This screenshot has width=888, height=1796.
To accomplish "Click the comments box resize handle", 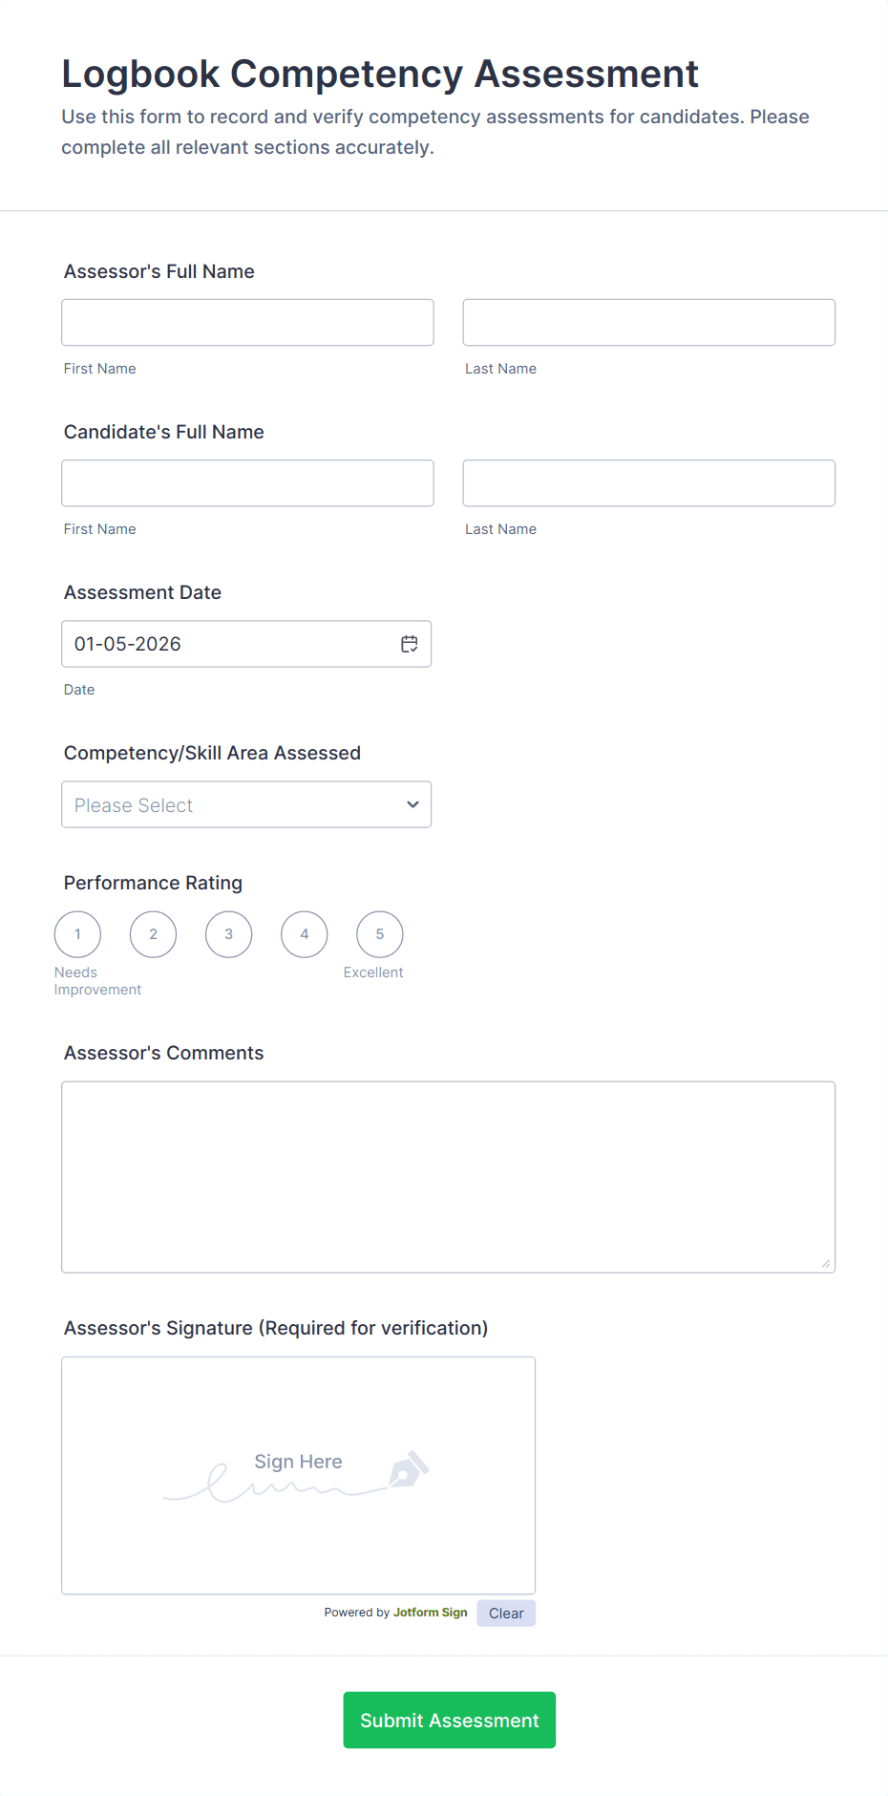I will tap(825, 1264).
